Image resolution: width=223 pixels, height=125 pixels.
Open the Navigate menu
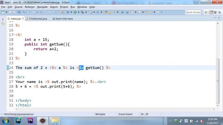42,7
